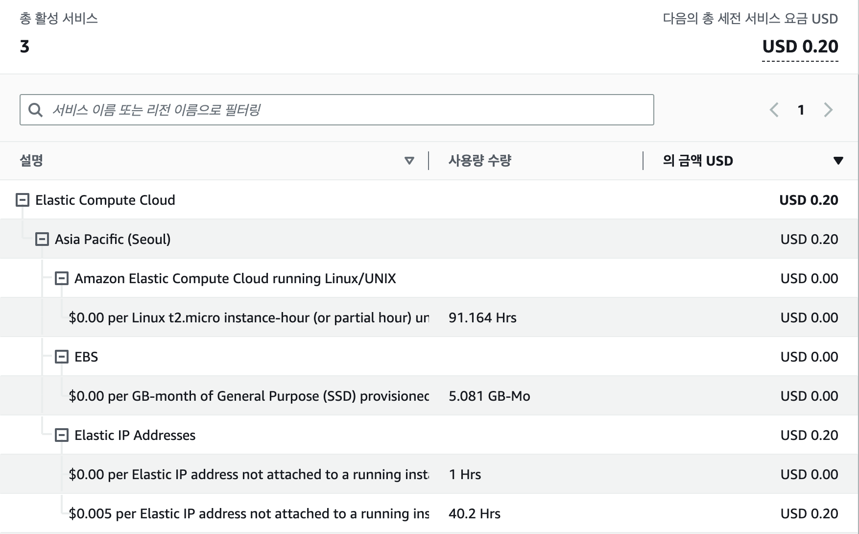Screen dimensions: 859x534
Task: Click 총 활성 서비스 heading
Action: (59, 19)
